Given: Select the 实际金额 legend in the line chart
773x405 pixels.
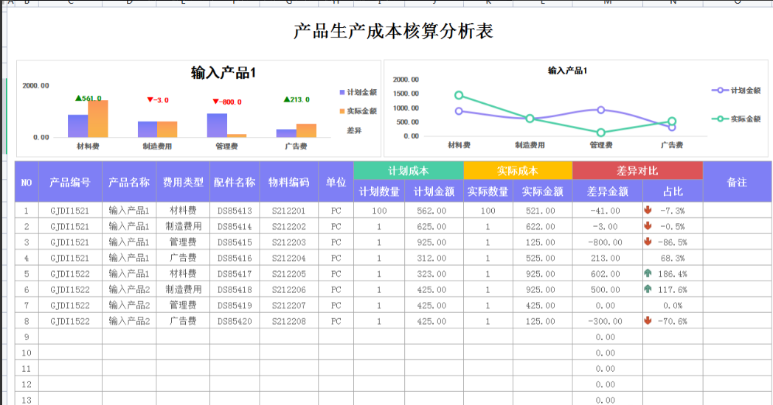Looking at the screenshot, I should [x=736, y=119].
